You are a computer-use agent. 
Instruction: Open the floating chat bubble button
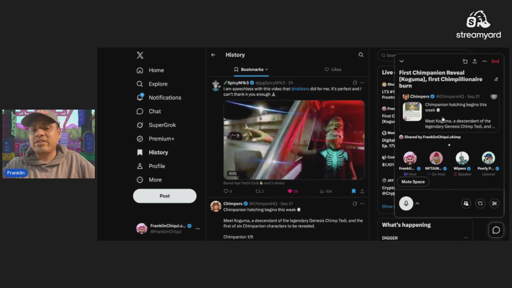point(496,230)
